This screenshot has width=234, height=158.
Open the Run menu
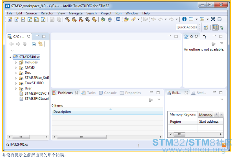click(x=118, y=13)
